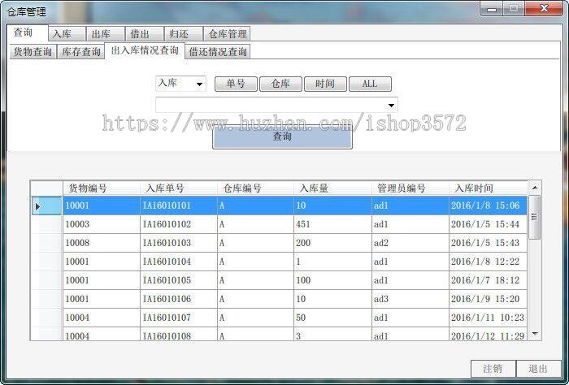Click the table scrollbar down arrow

535,333
